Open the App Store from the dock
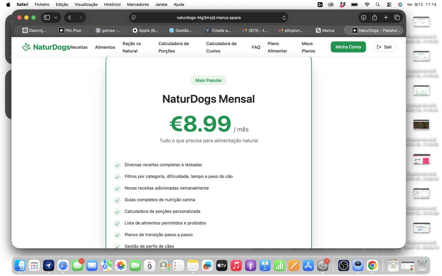Image resolution: width=442 pixels, height=276 pixels. [308, 265]
